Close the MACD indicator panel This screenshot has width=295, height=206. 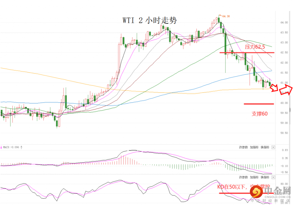click(273, 147)
